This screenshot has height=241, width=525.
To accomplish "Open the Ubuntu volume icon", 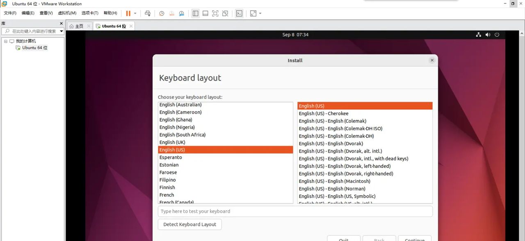I will pyautogui.click(x=488, y=35).
